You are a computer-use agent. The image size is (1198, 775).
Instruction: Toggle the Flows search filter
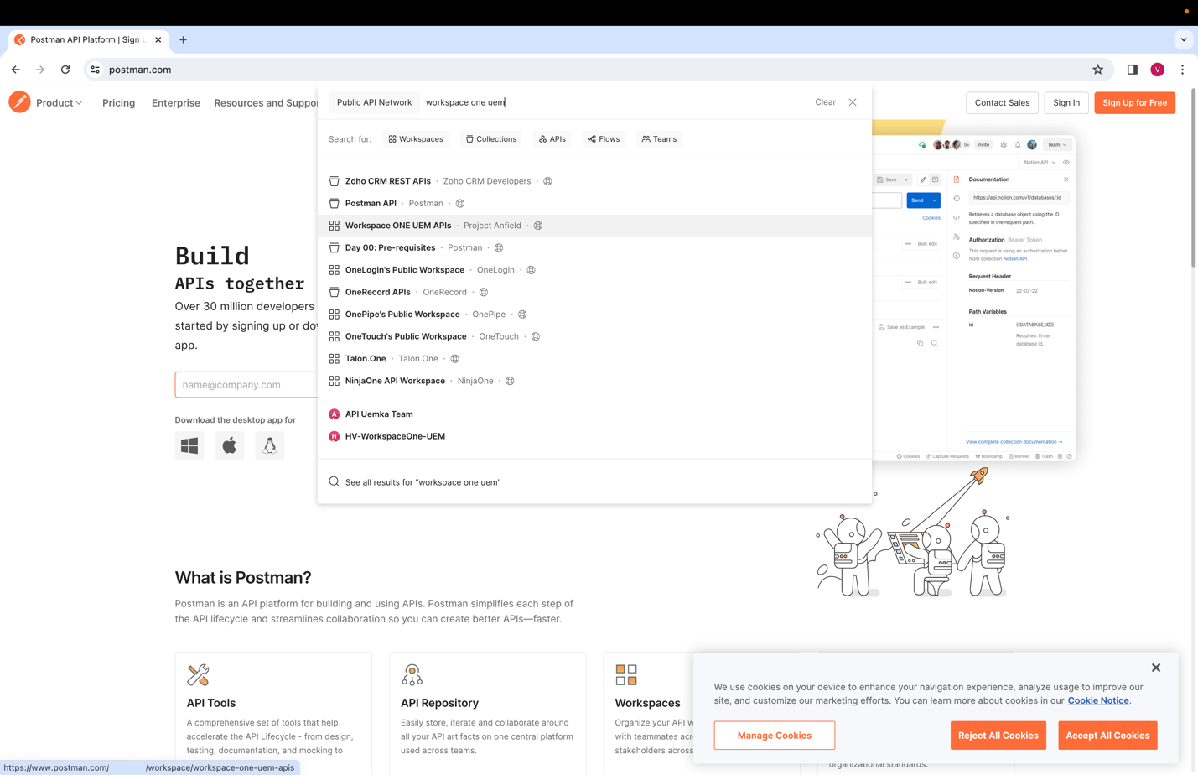(603, 138)
